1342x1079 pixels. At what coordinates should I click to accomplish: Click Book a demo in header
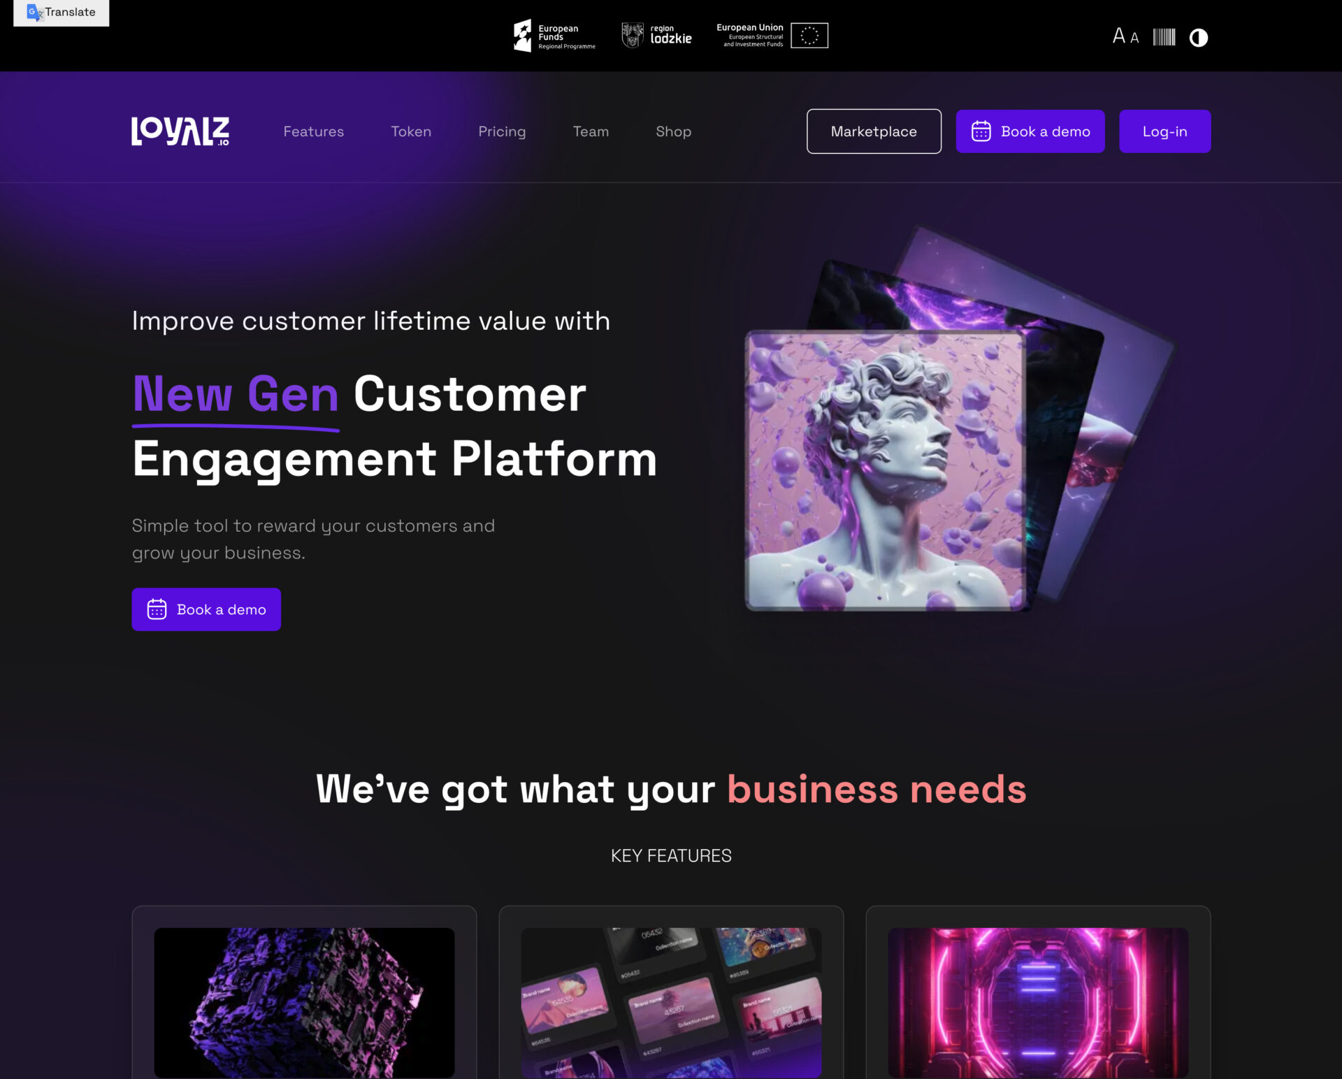(x=1030, y=131)
